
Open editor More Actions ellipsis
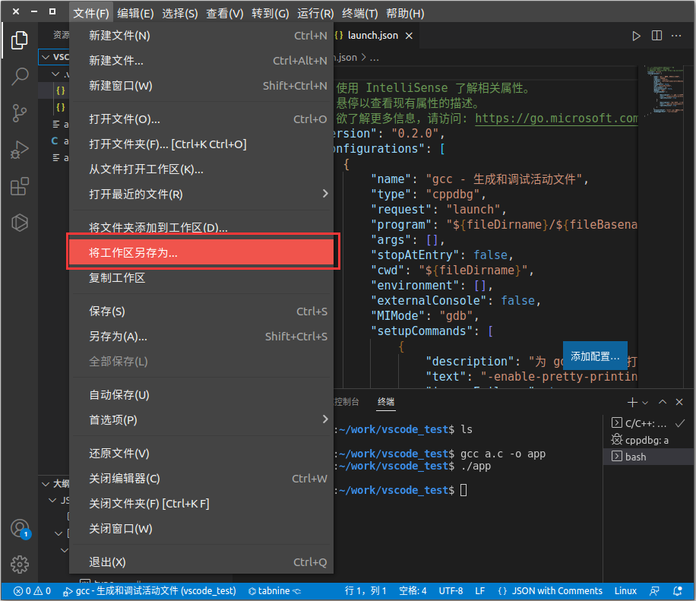[x=676, y=36]
